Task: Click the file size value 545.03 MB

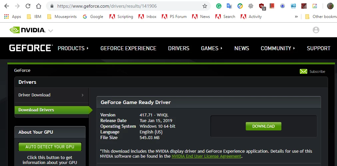Action: [150, 138]
